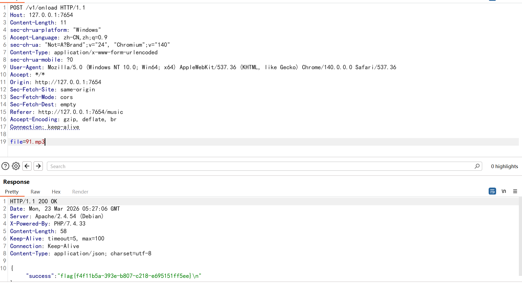Click the Referer header line
Screen dimensions: 522x285
click(66, 112)
